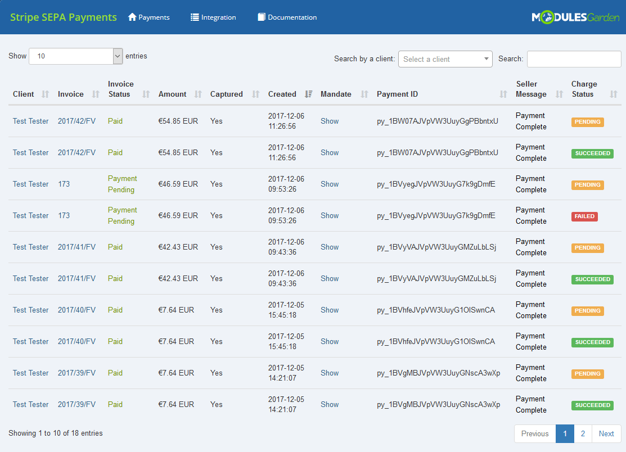Sort by Payment ID arrows
626x452 pixels.
pos(503,94)
